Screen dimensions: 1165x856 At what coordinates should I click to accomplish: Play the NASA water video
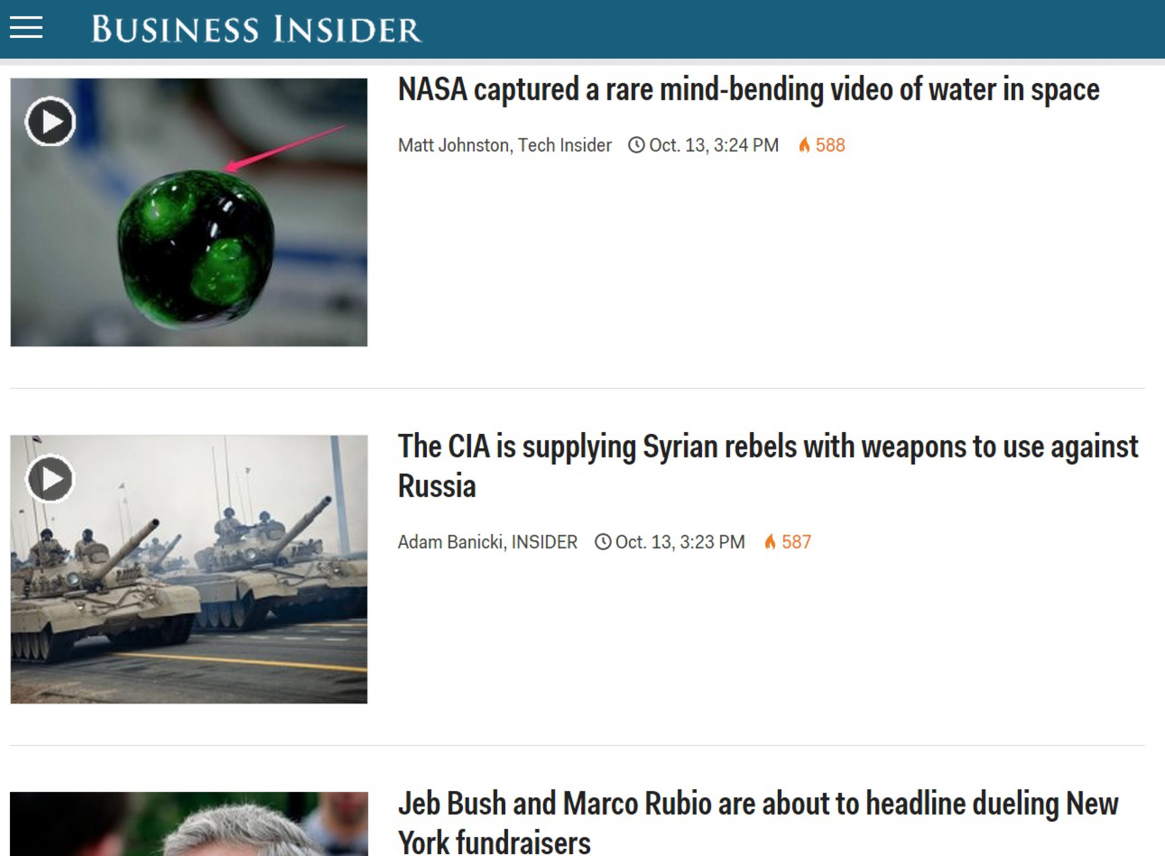coord(50,122)
